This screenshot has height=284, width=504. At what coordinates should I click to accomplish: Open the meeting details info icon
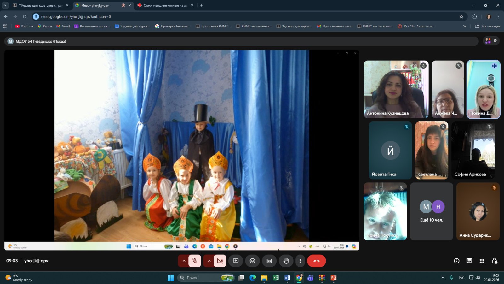456,261
